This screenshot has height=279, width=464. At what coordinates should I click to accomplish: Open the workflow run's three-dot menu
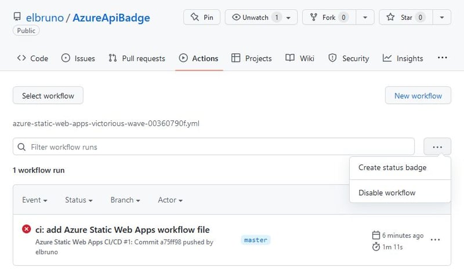[x=435, y=240]
